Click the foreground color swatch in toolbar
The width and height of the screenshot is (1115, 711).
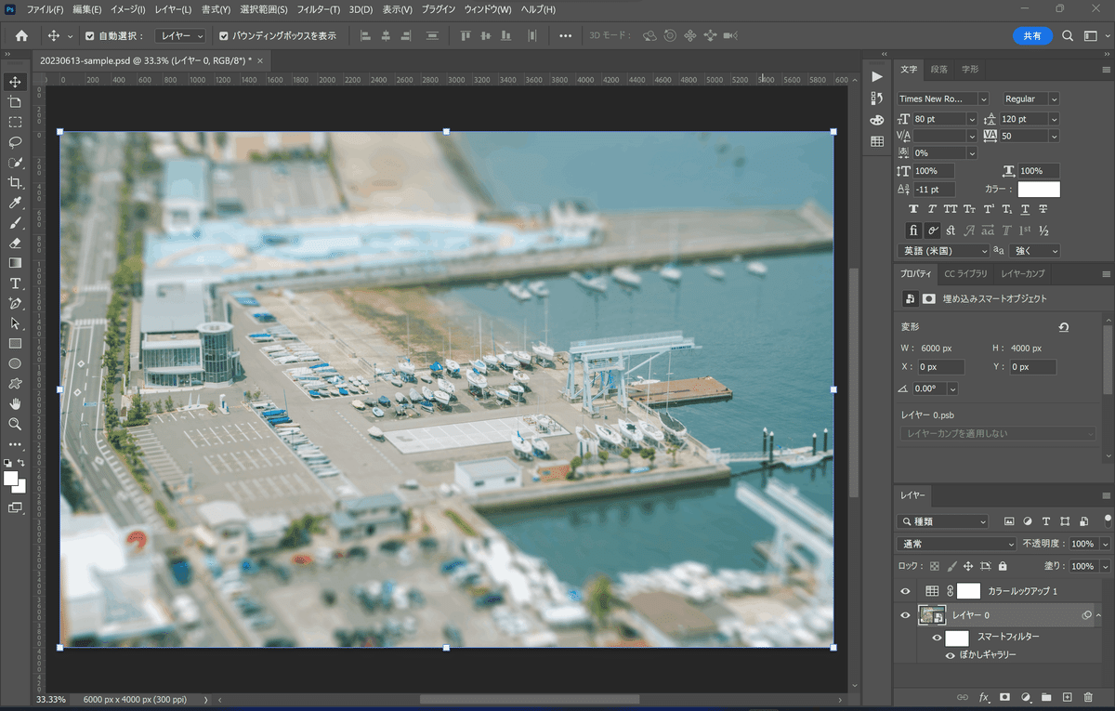(x=11, y=478)
